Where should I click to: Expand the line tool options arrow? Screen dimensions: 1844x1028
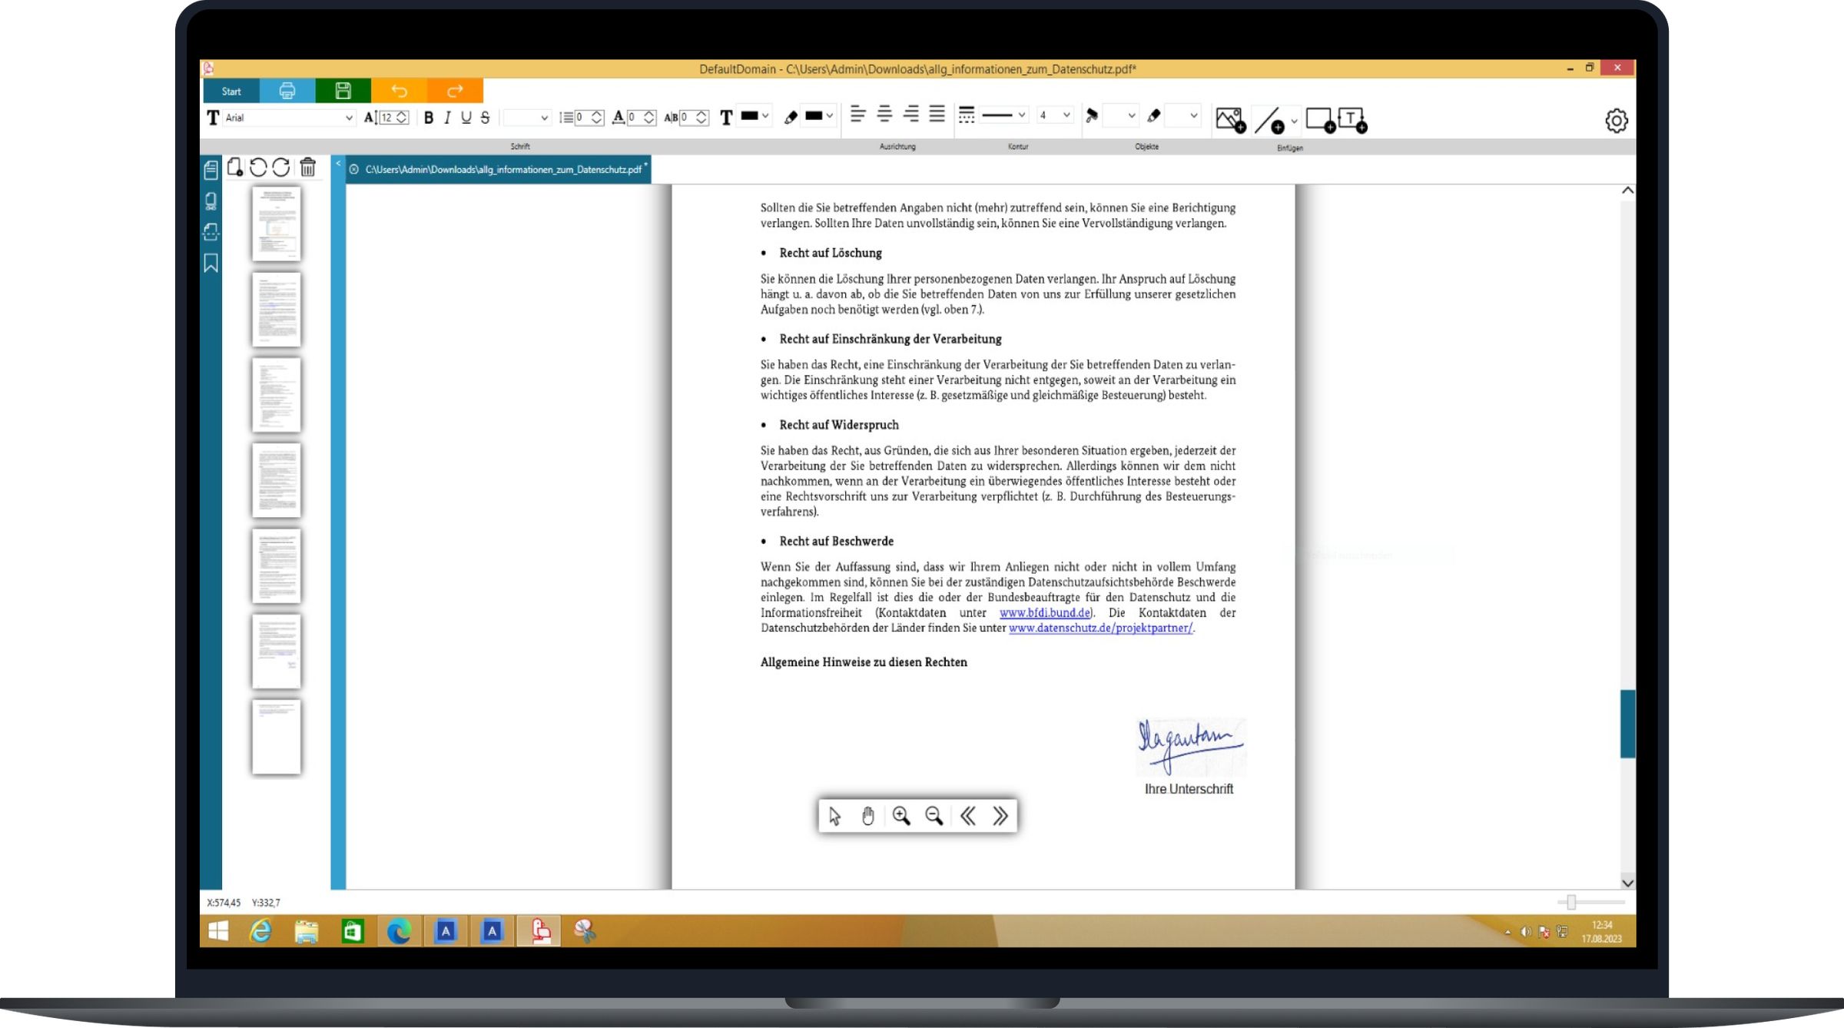click(1295, 121)
